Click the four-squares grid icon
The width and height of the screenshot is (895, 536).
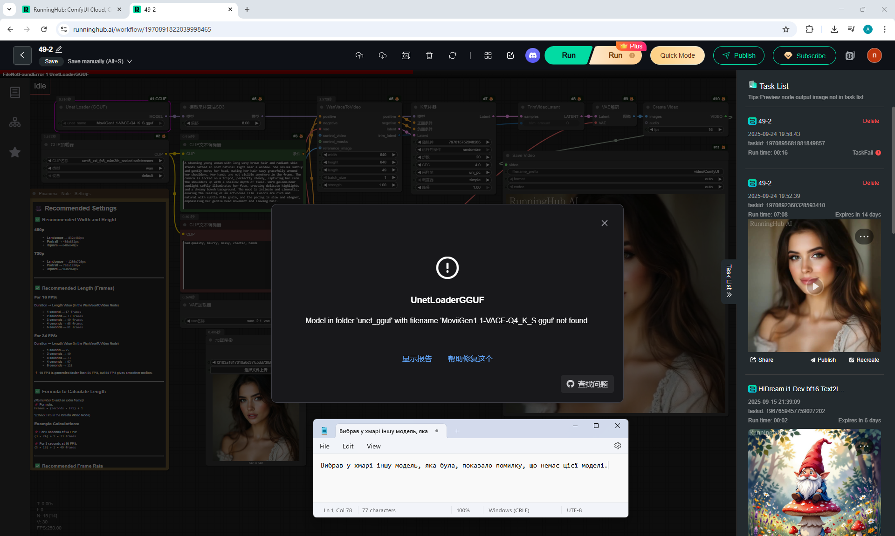tap(488, 55)
